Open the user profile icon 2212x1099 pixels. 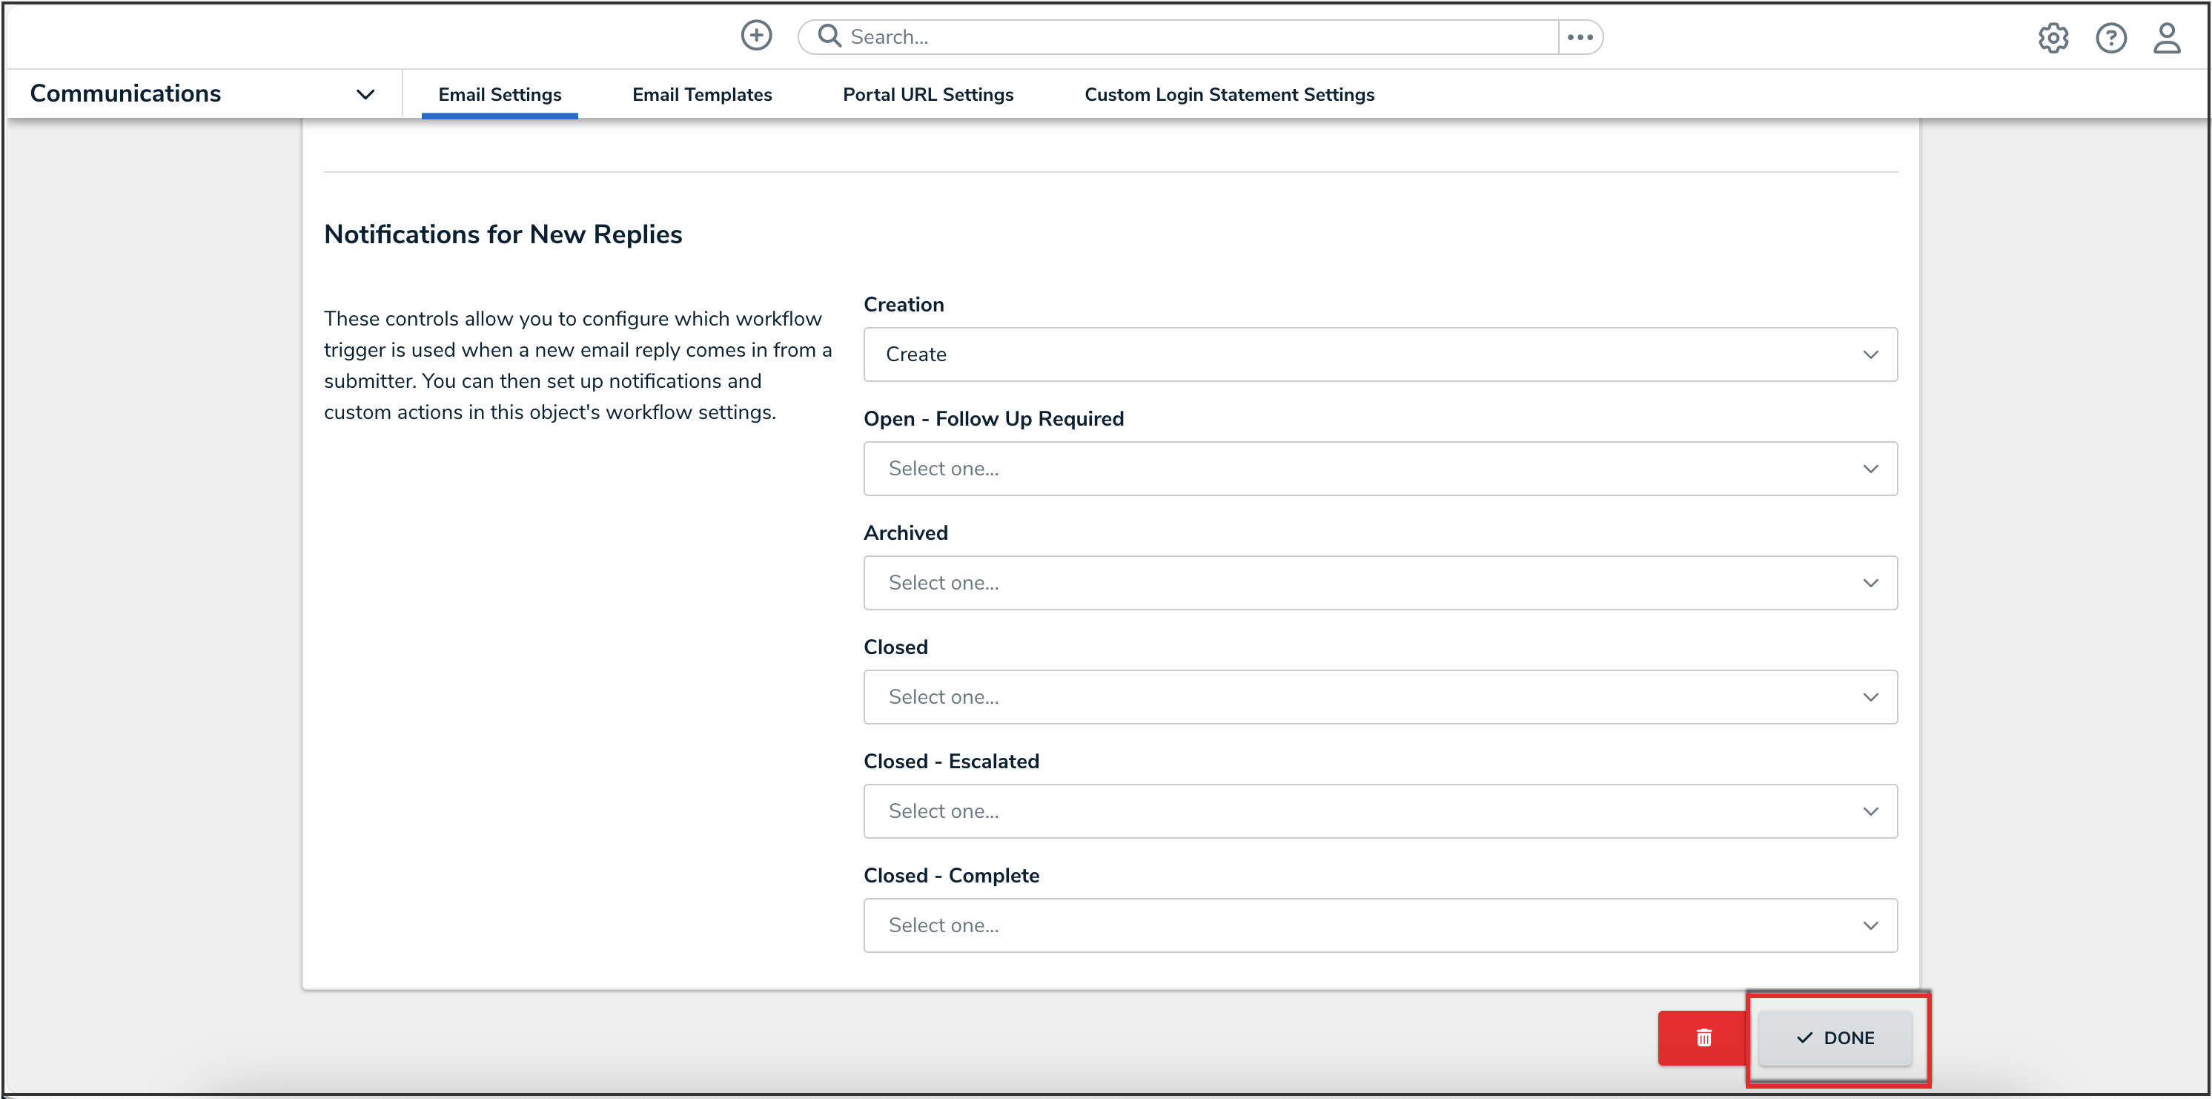2167,38
